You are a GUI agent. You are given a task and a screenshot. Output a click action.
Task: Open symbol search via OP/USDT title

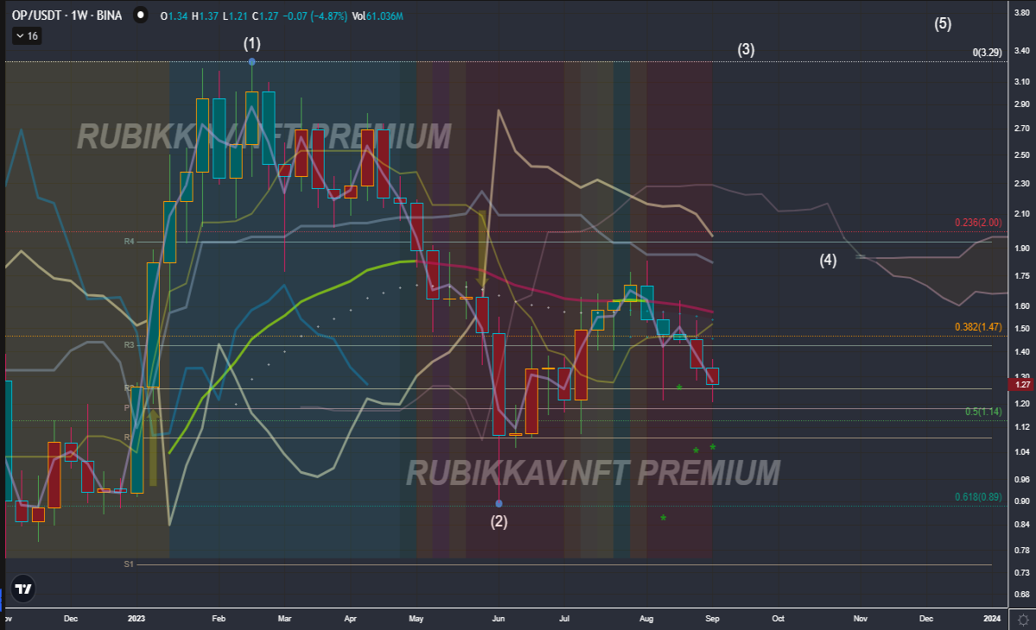click(66, 16)
